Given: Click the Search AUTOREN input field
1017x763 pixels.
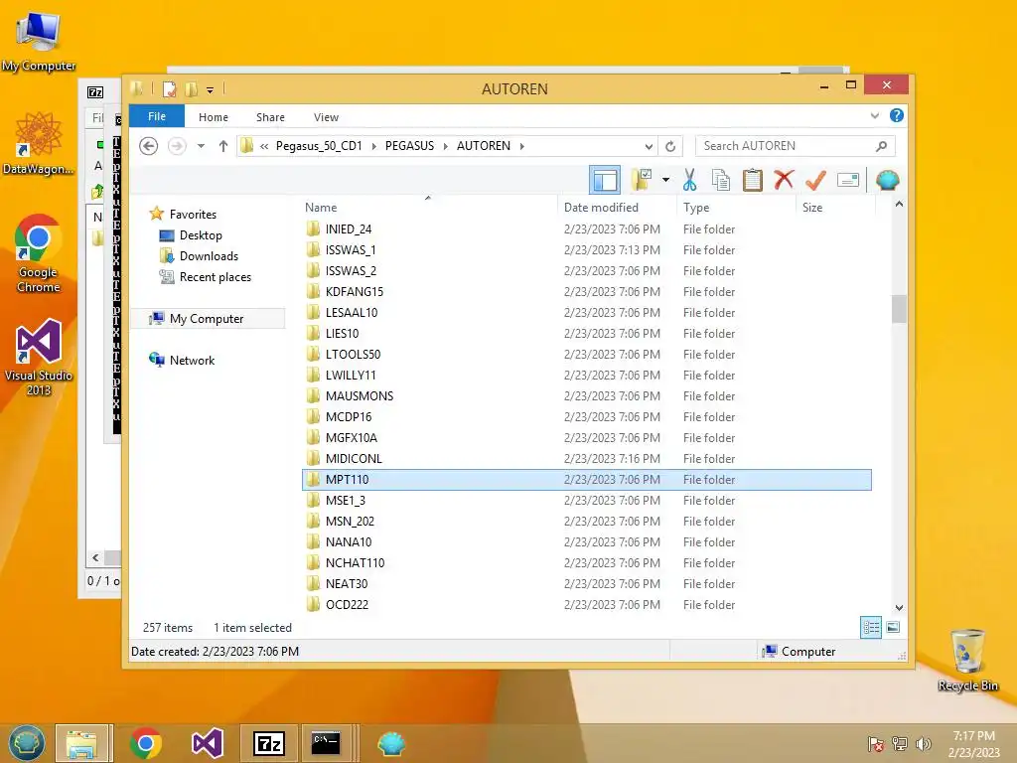Looking at the screenshot, I should click(x=796, y=146).
